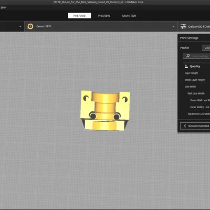
Task: Expand the printer selector chevron
Action: (20, 26)
